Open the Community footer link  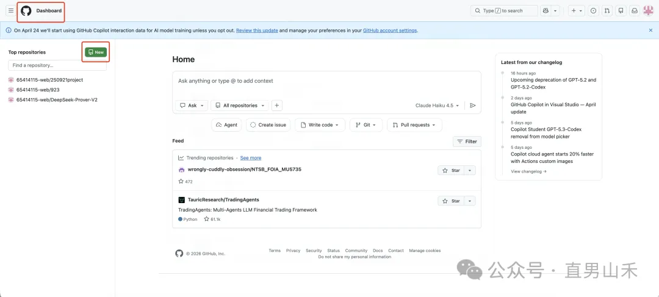tap(356, 251)
